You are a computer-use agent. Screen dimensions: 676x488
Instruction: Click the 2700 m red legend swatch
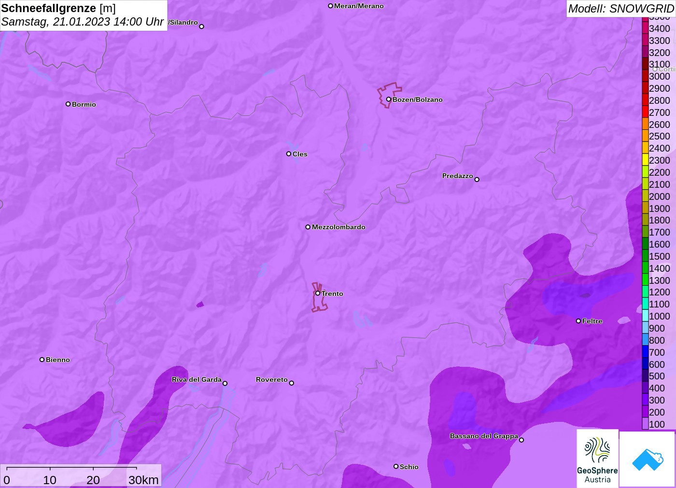click(645, 112)
